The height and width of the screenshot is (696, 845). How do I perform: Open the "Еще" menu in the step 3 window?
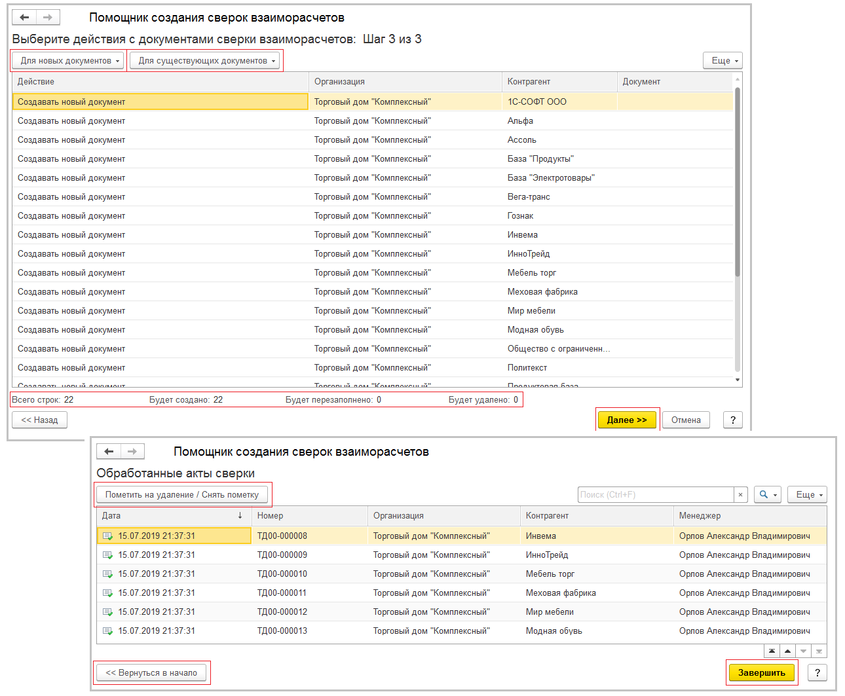click(723, 61)
